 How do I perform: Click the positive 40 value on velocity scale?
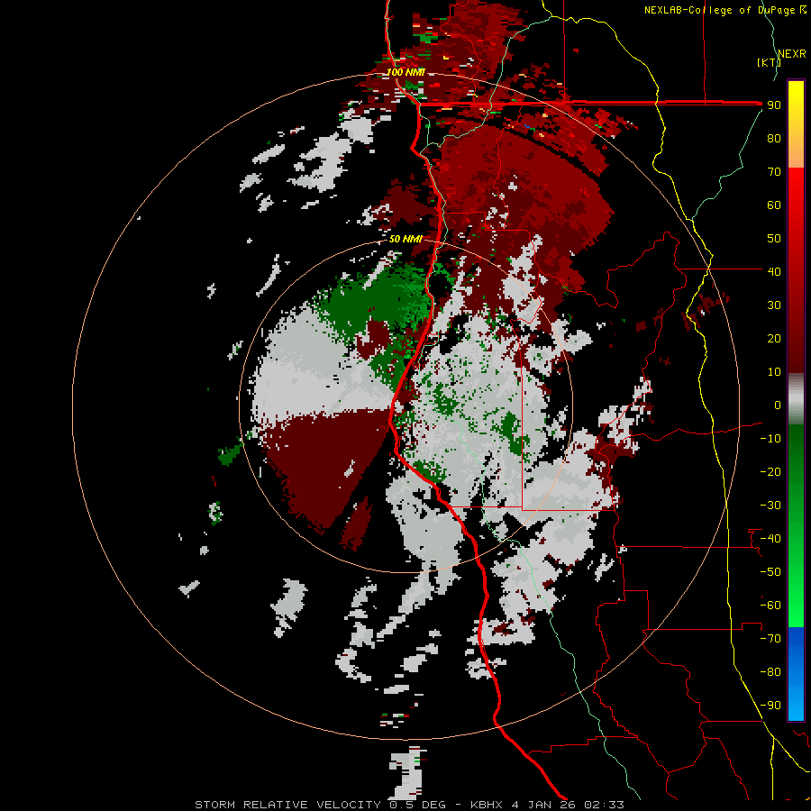tap(774, 272)
